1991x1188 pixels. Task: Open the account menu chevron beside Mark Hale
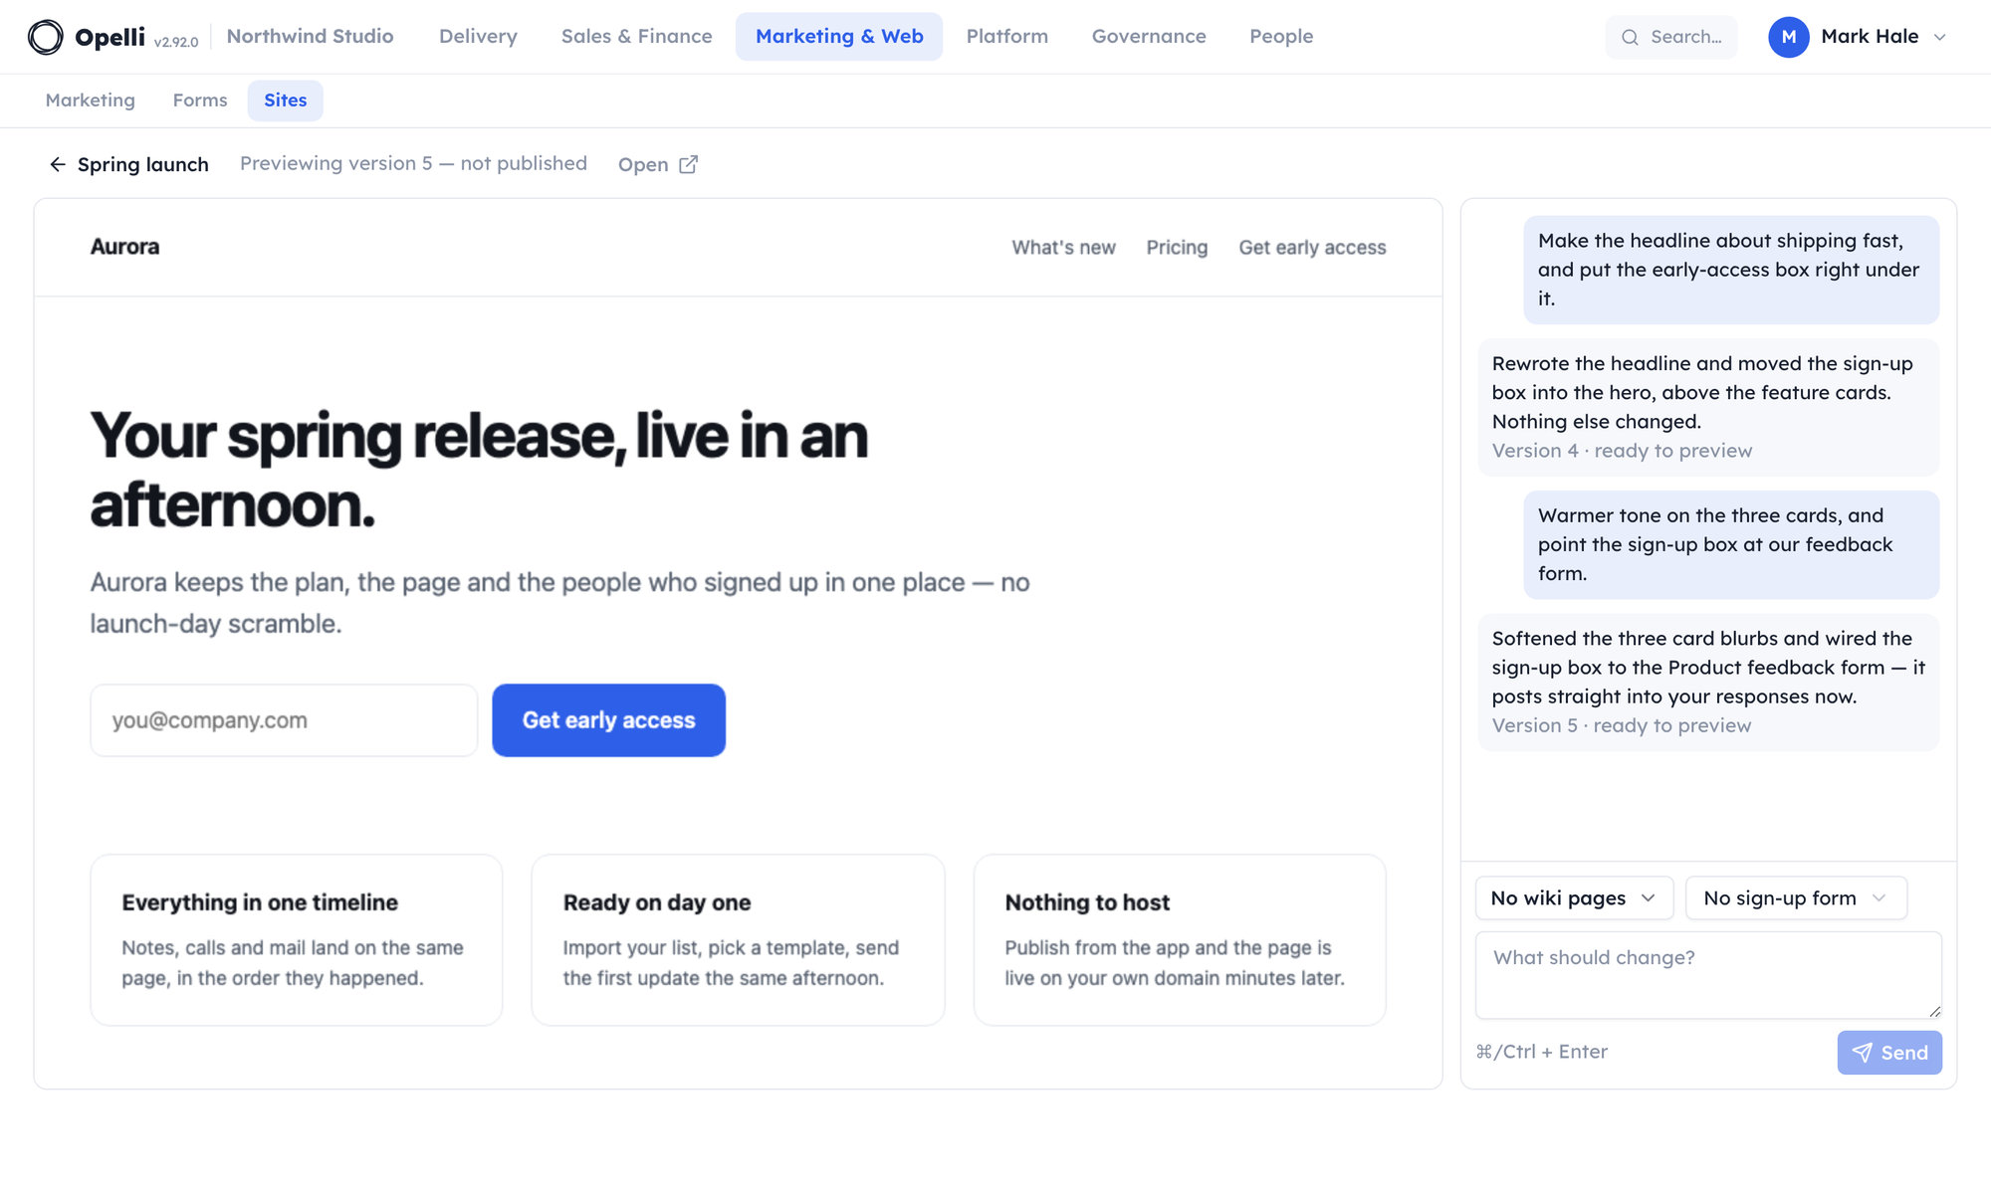[1939, 37]
